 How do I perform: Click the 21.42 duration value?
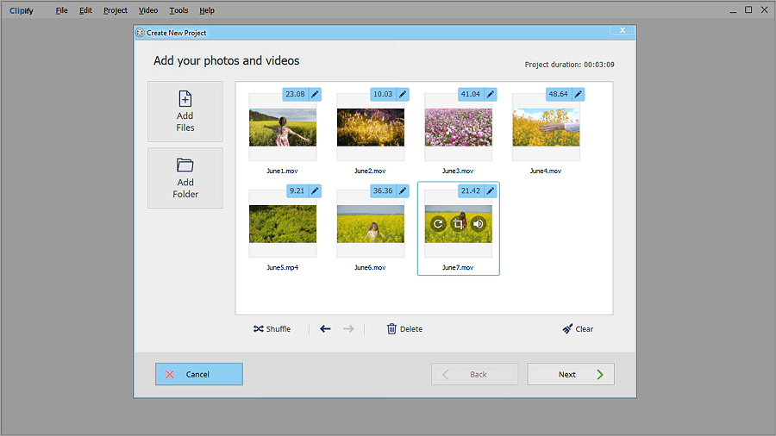(471, 190)
